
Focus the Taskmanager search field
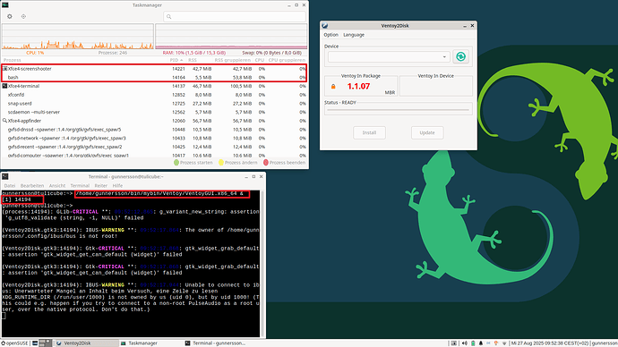[235, 16]
